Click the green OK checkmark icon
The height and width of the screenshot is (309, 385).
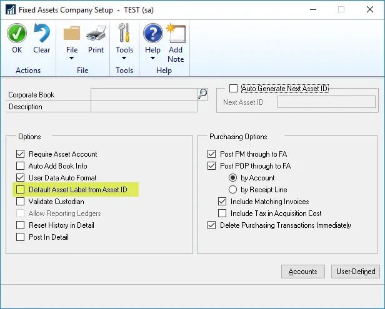point(17,34)
